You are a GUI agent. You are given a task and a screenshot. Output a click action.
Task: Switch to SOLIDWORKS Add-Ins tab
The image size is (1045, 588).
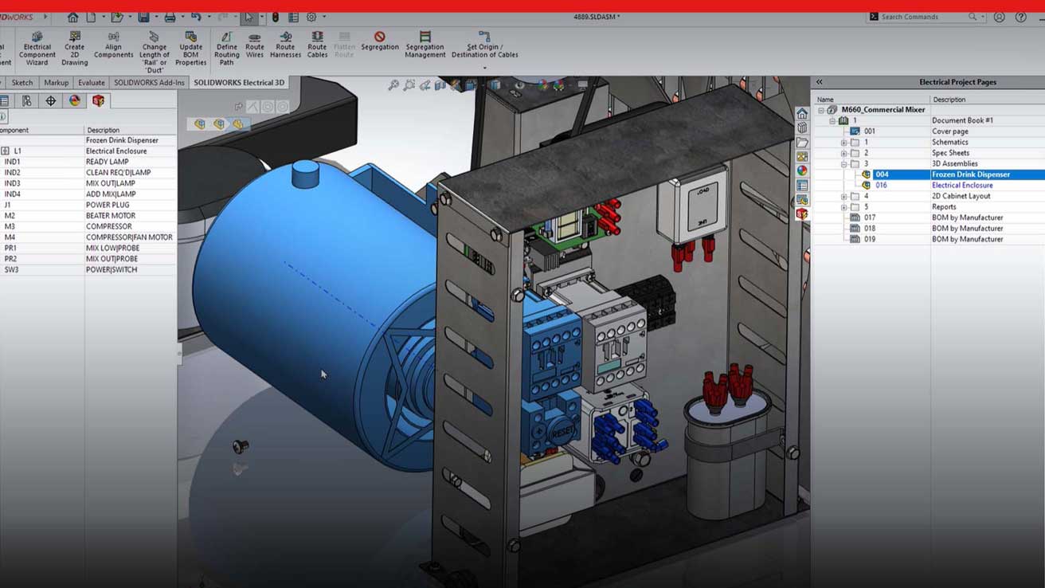pos(149,83)
